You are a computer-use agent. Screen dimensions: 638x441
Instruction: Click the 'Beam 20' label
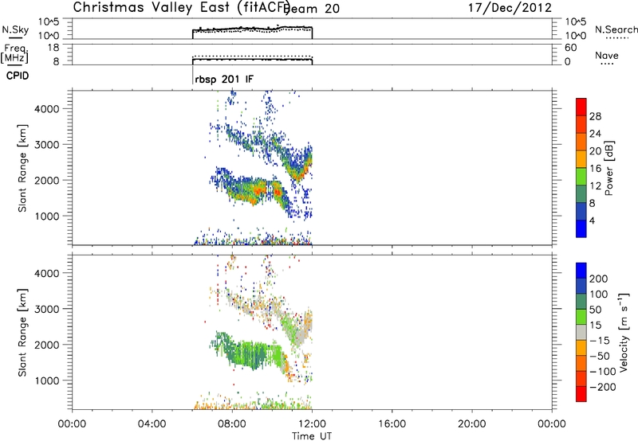tap(312, 9)
